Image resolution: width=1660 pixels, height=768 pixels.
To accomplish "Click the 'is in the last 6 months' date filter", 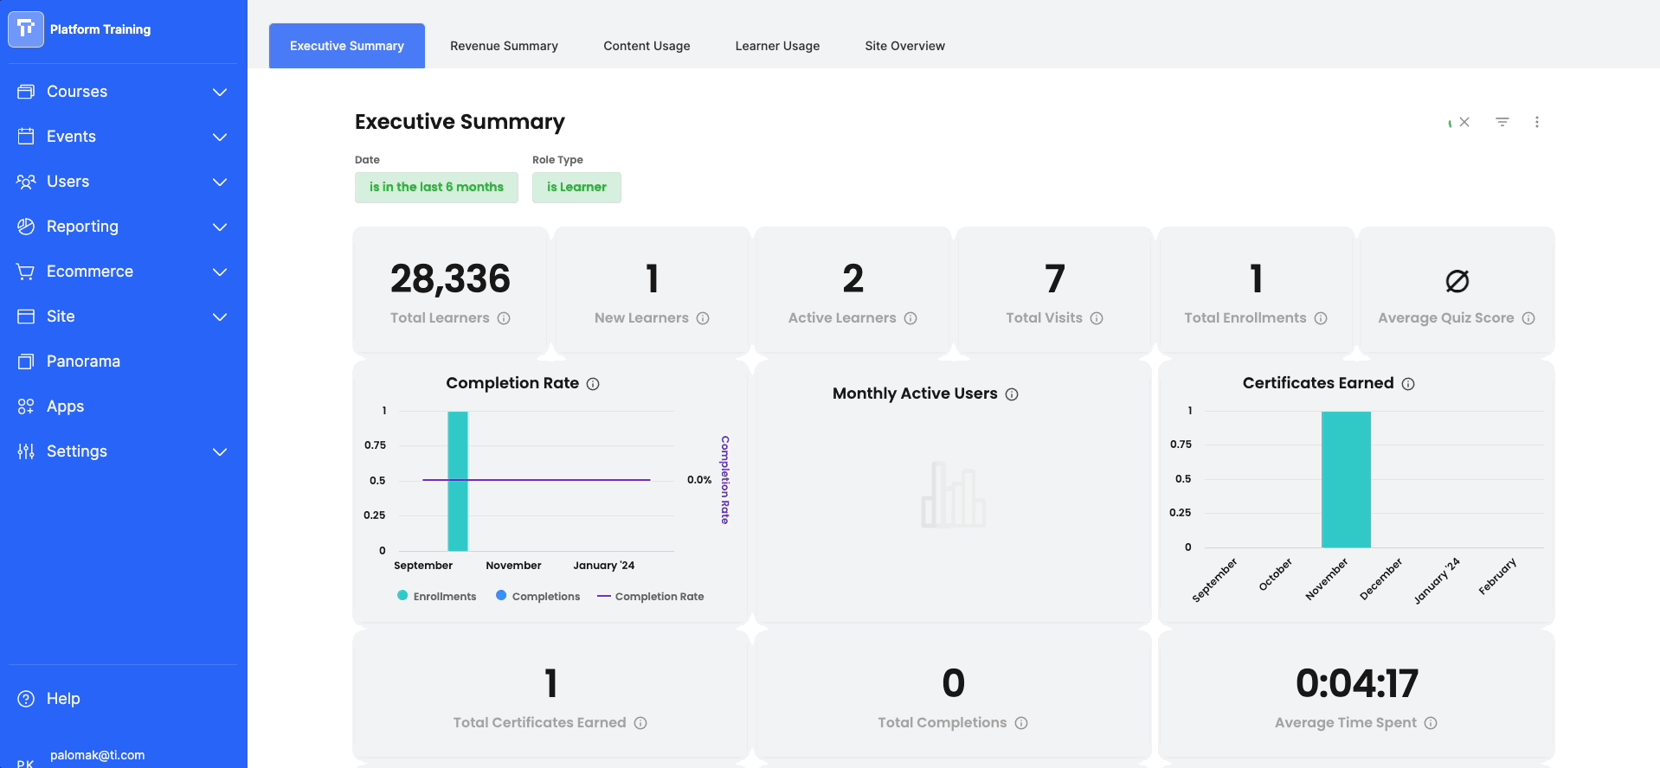I will click(x=436, y=187).
